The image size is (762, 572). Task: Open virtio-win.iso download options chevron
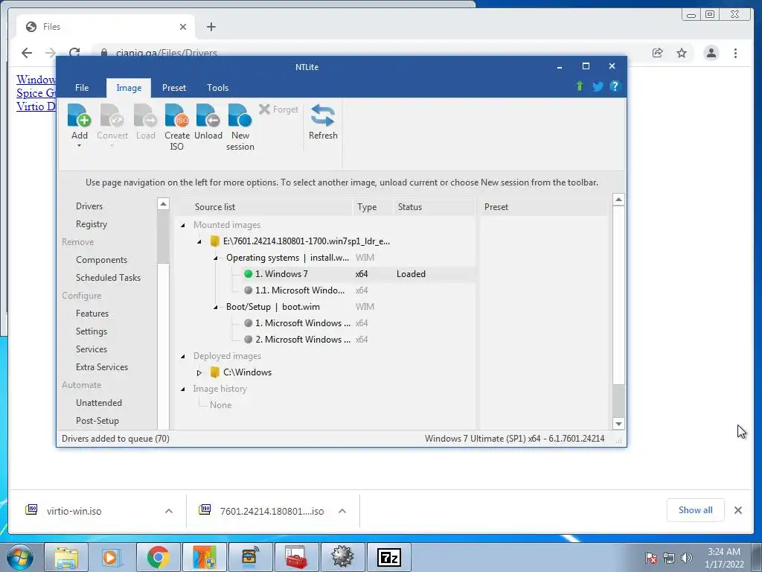point(169,511)
